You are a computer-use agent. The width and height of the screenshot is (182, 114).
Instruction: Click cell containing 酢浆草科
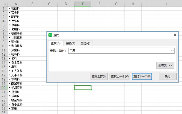(16, 84)
